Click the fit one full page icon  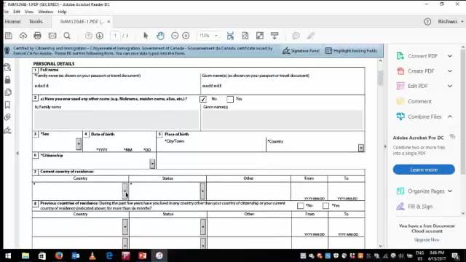pos(245,36)
